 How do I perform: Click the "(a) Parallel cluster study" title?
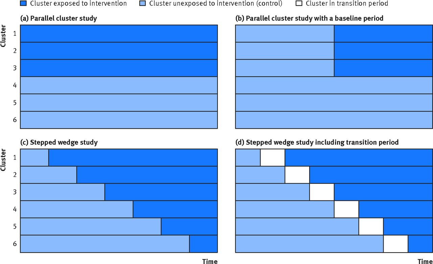pyautogui.click(x=59, y=19)
